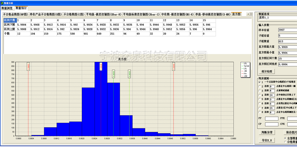Switch to the 数据浏览 tab
This screenshot has width=297, height=150.
tap(7, 8)
